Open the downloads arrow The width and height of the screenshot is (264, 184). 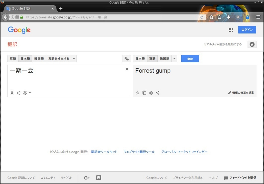click(229, 17)
